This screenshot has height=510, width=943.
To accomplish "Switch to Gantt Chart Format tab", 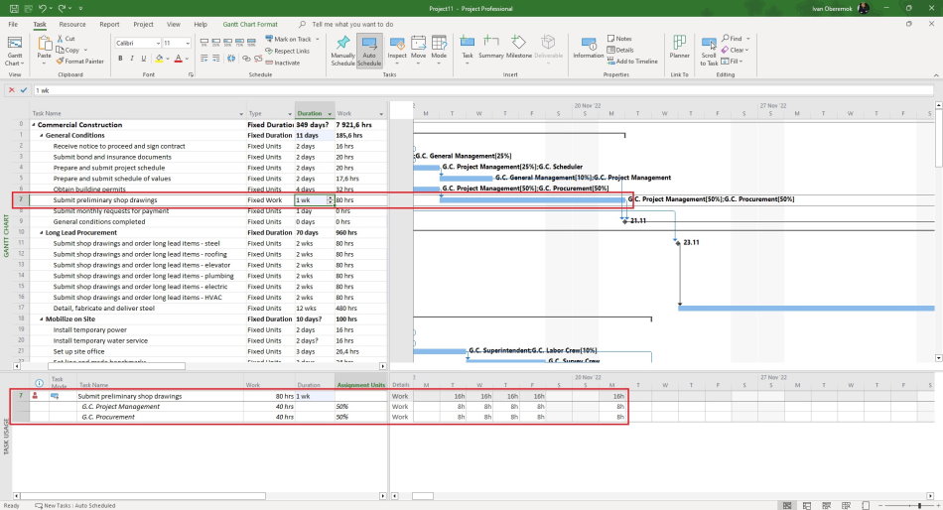I will click(x=250, y=25).
